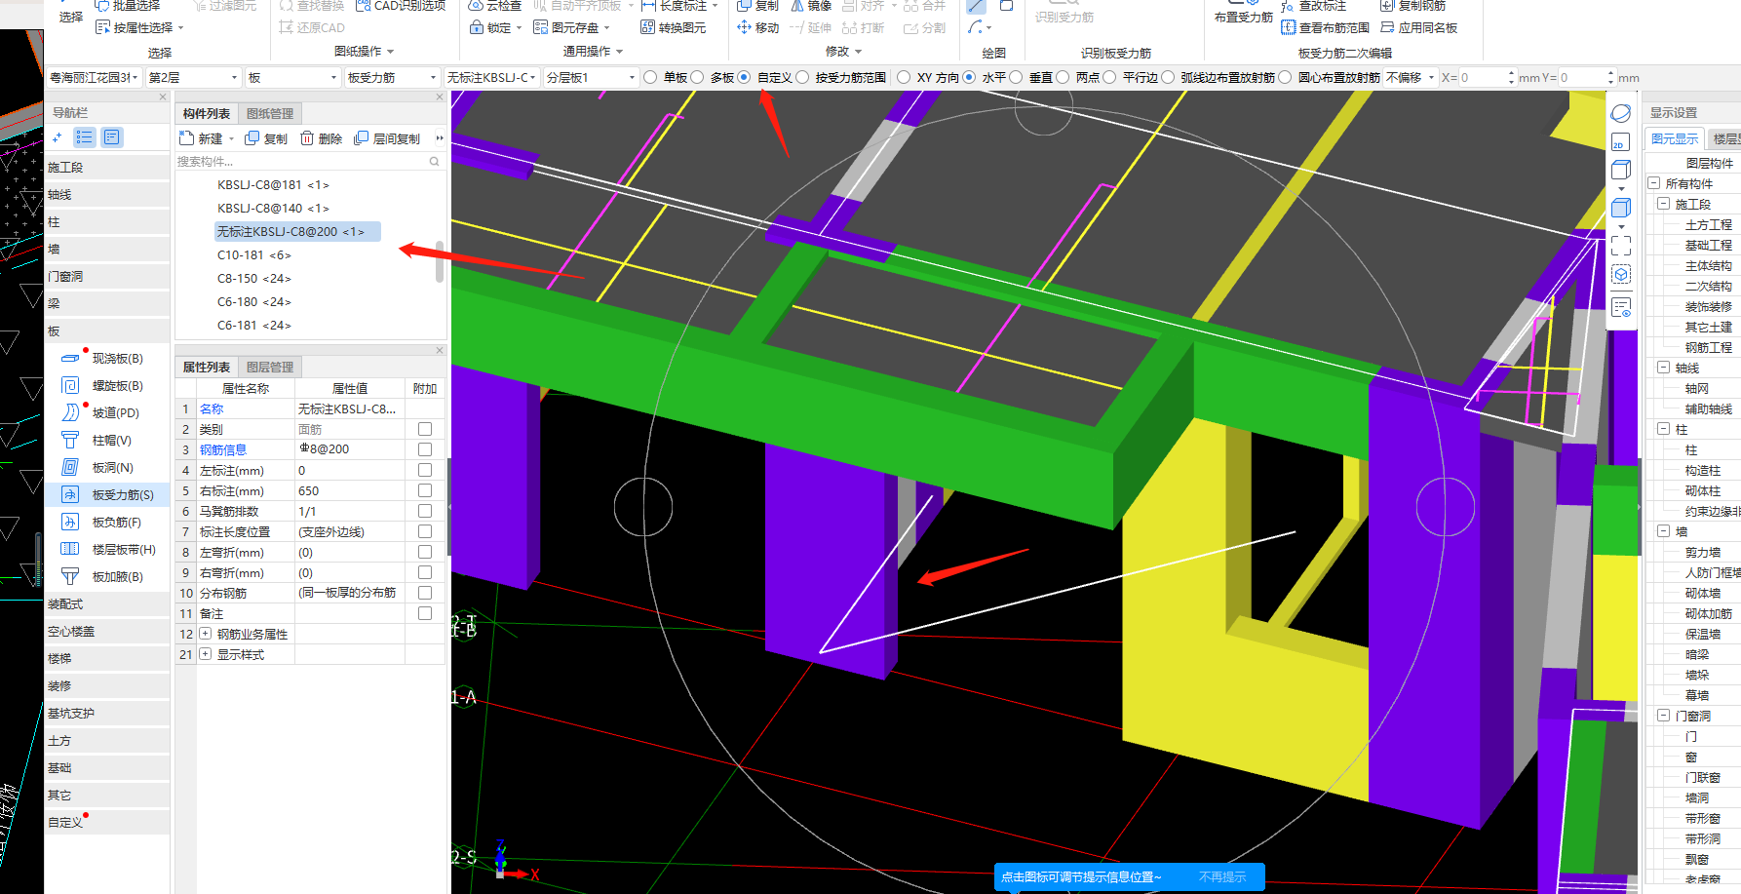This screenshot has height=894, width=1741.
Task: Click 右标注 value 650 cell
Action: coord(350,490)
